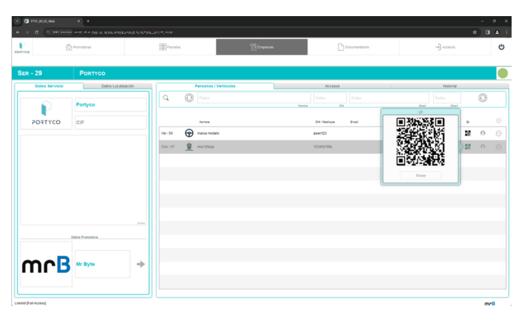Switch to the Accesos tab in panel
Viewport: 523px width, 322px height.
coord(332,86)
